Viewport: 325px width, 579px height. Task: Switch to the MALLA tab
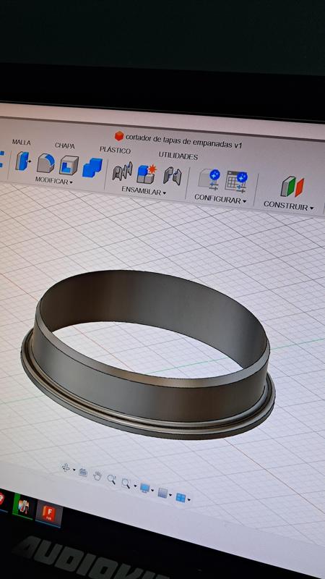point(22,142)
